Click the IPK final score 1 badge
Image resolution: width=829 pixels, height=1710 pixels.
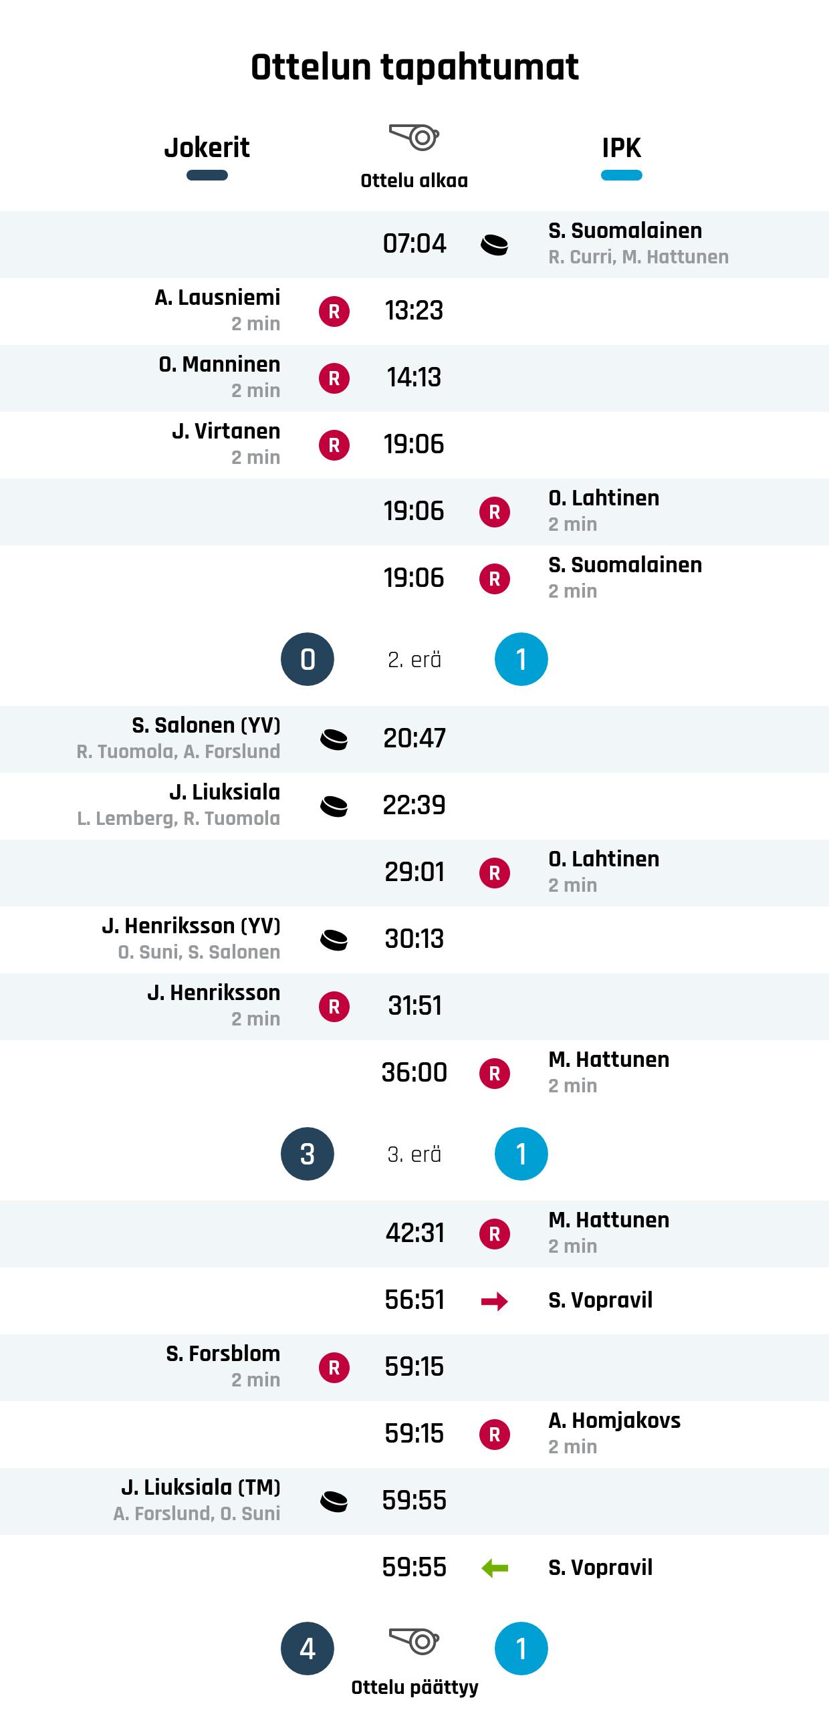click(521, 1648)
